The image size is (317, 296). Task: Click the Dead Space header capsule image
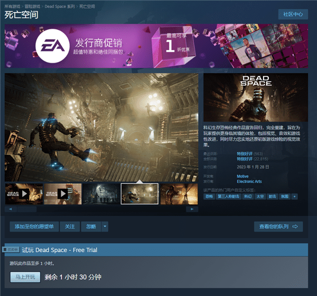(256, 97)
